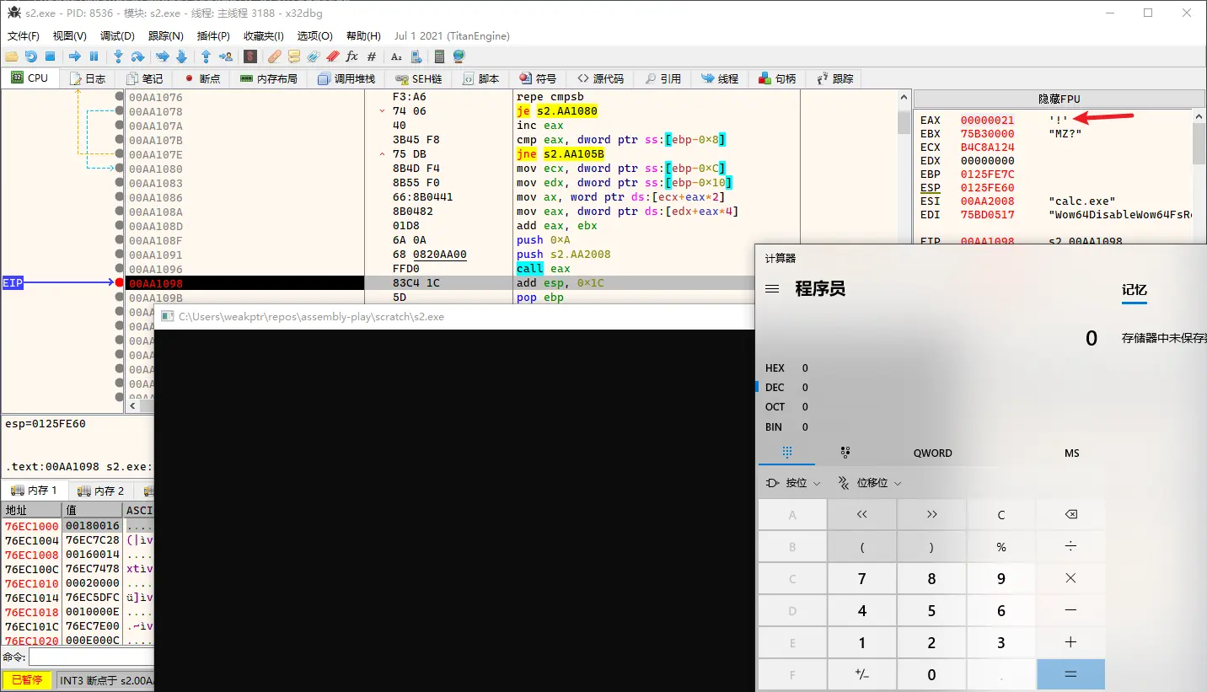Stop debugging with the square icon
Viewport: 1207px width, 692px height.
50,56
